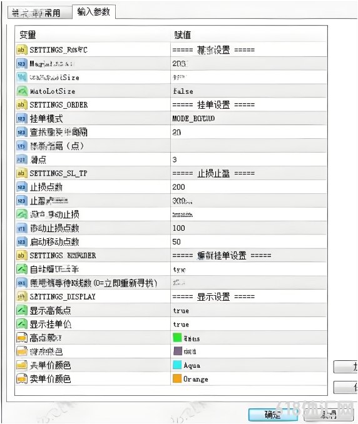Select the Orange color swatch
Image resolution: width=358 pixels, height=424 pixels.
click(x=177, y=378)
